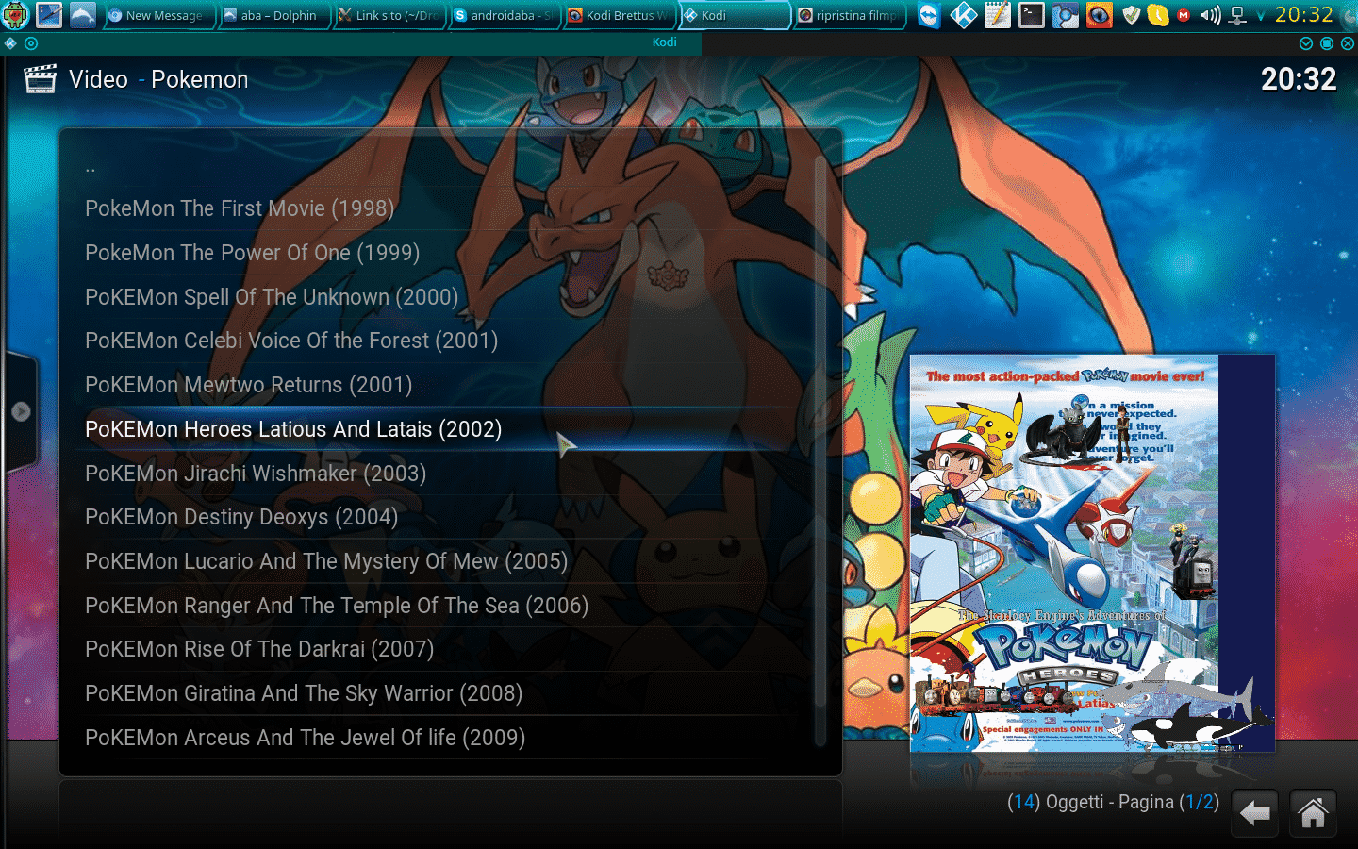1358x849 pixels.
Task: Select the active Kodi taskbar entry
Action: coord(734,15)
